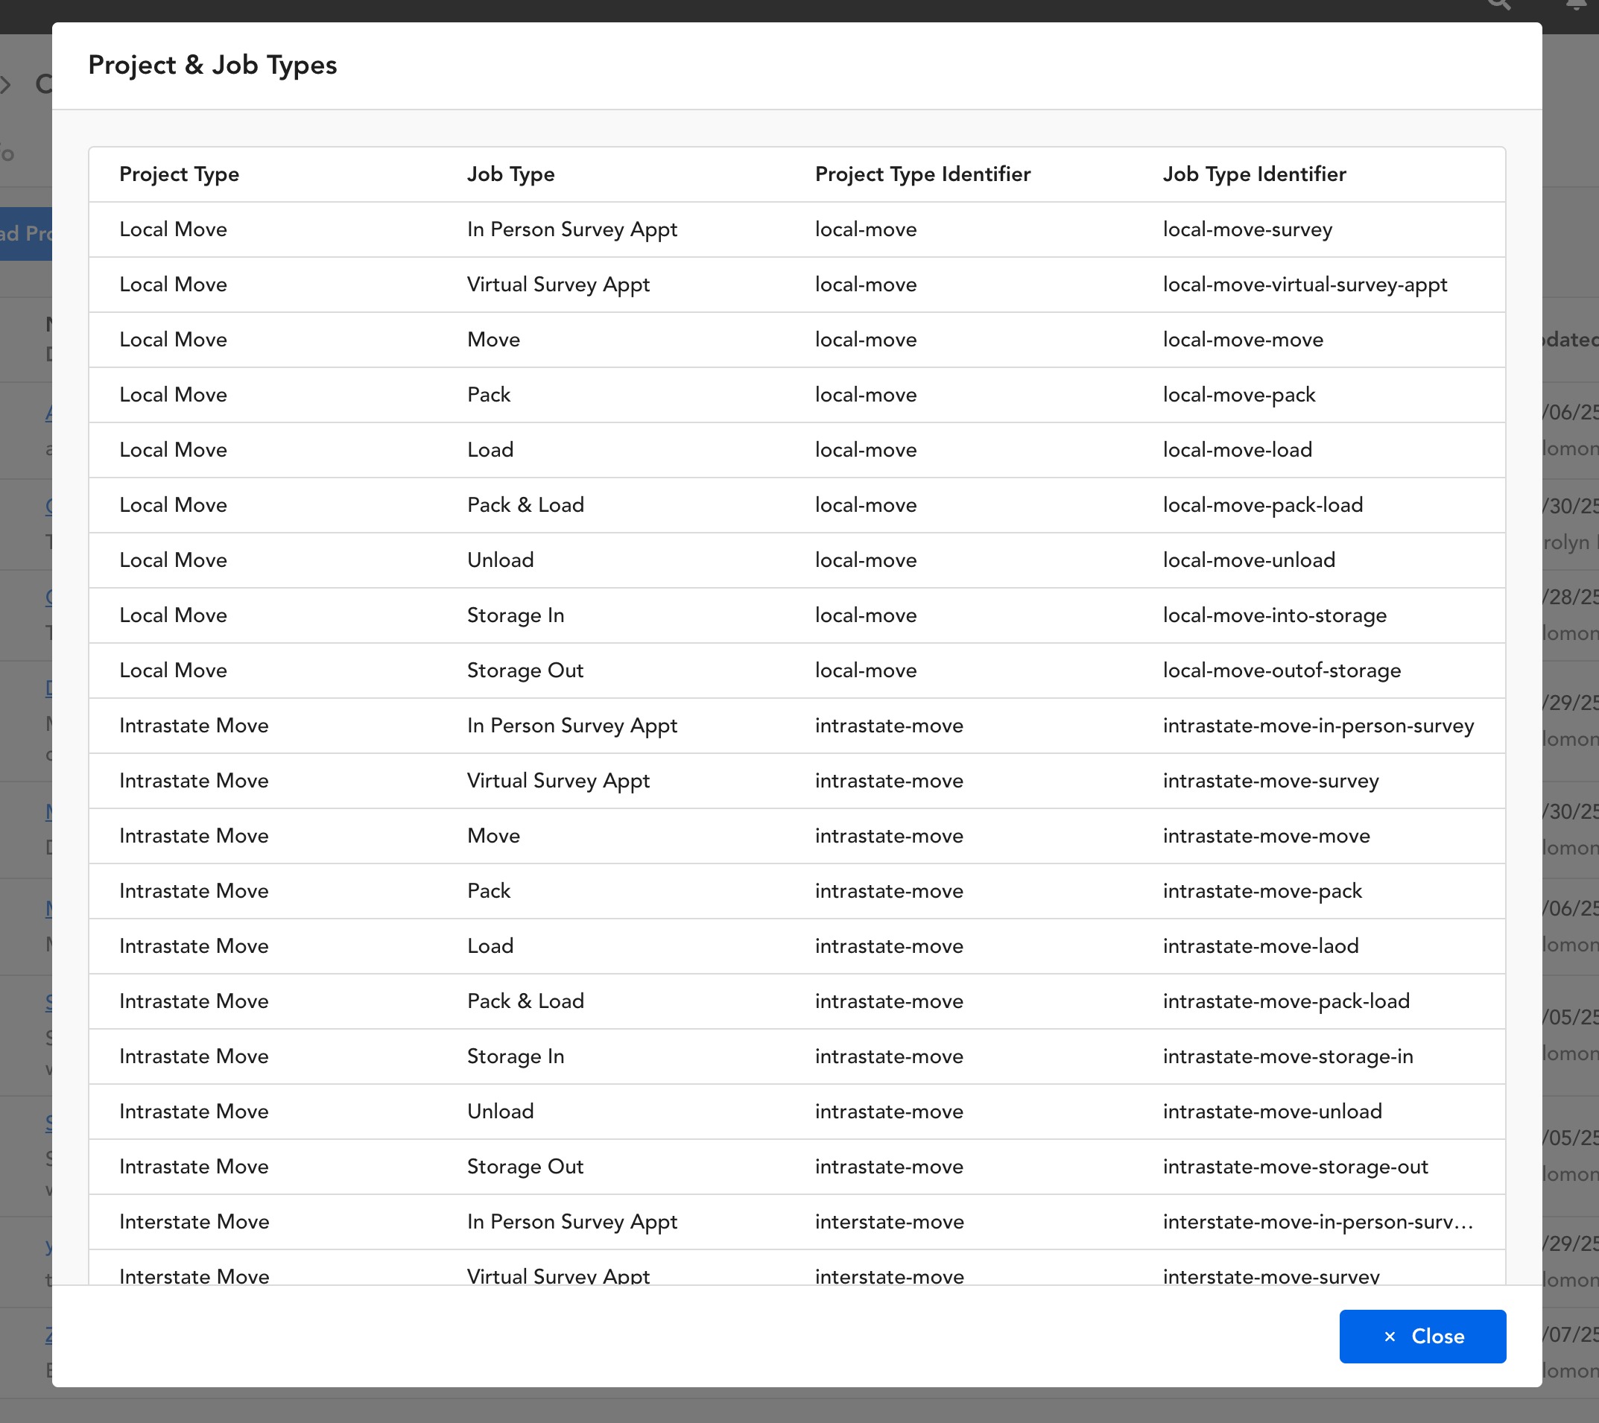1599x1423 pixels.
Task: Click In Person Survey Appt in Interstate Move row
Action: point(571,1222)
